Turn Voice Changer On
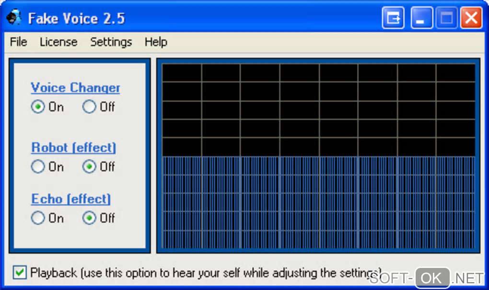 38,106
